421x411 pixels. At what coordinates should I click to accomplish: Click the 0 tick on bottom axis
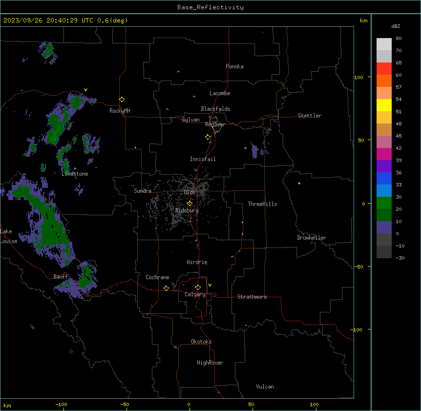[189, 404]
